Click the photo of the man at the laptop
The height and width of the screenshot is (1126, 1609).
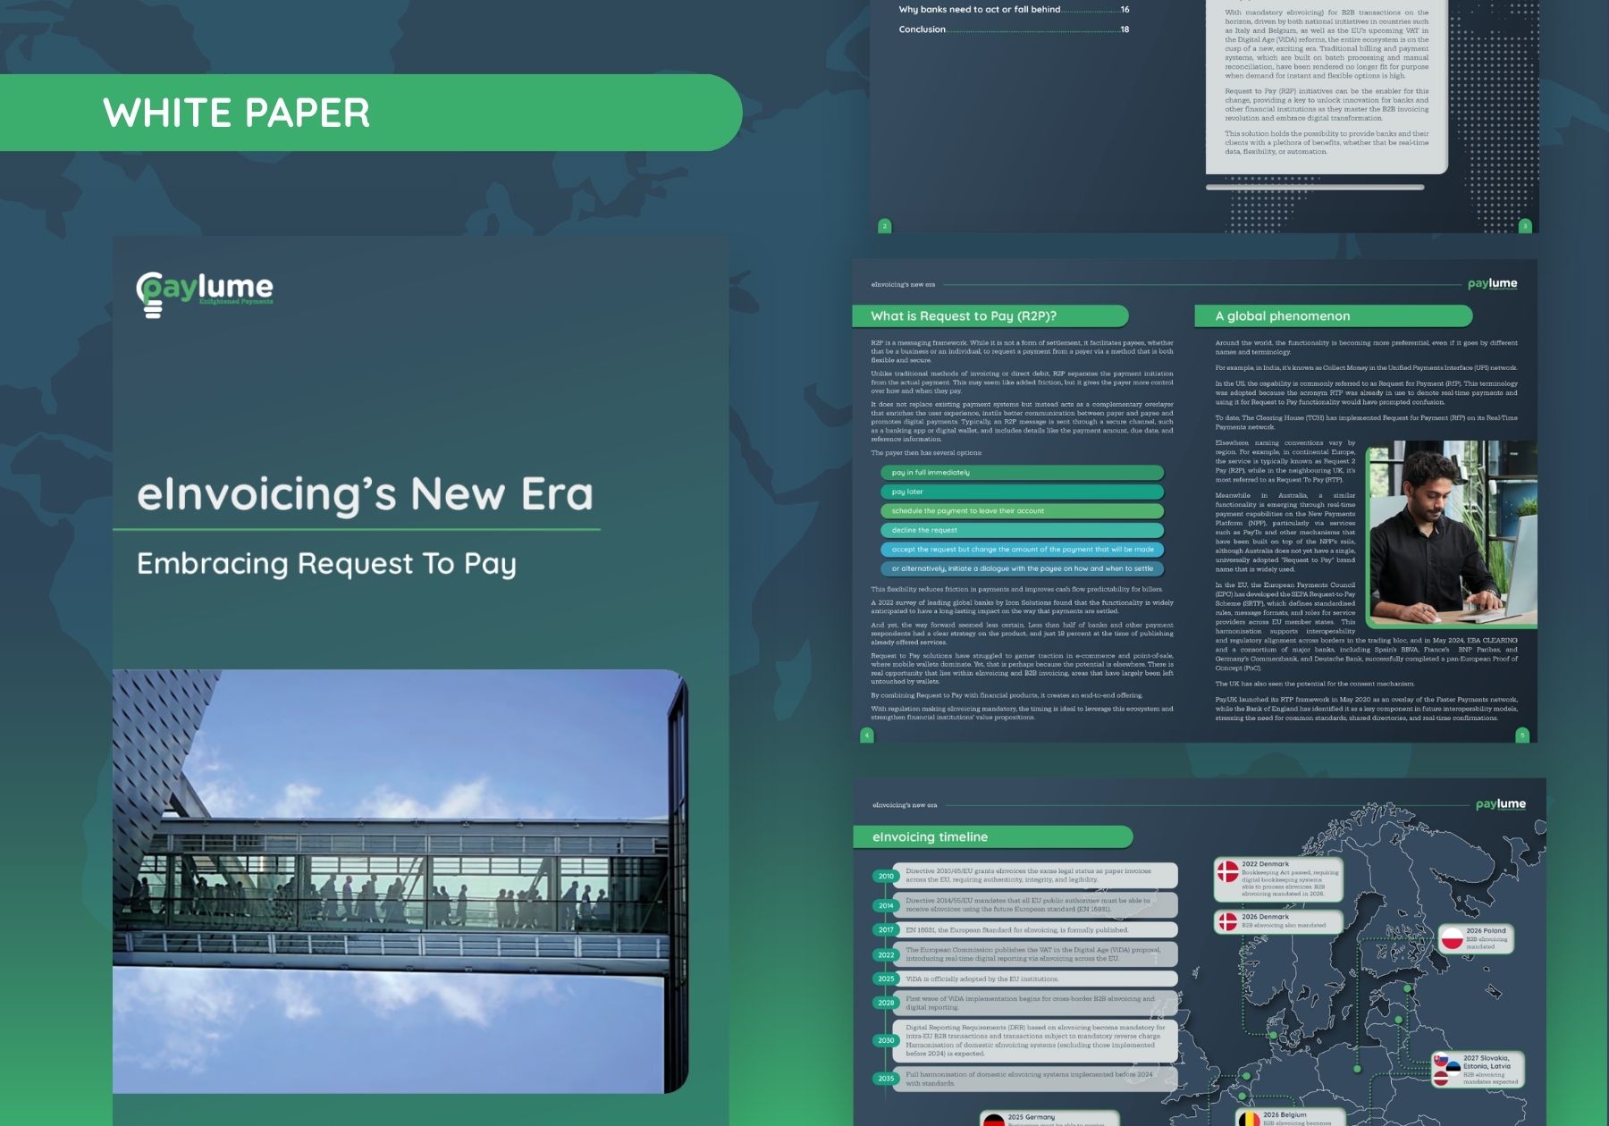(1451, 533)
